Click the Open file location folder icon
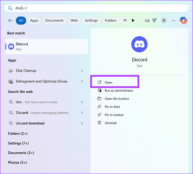Image resolution: width=193 pixels, height=174 pixels. [x=99, y=98]
